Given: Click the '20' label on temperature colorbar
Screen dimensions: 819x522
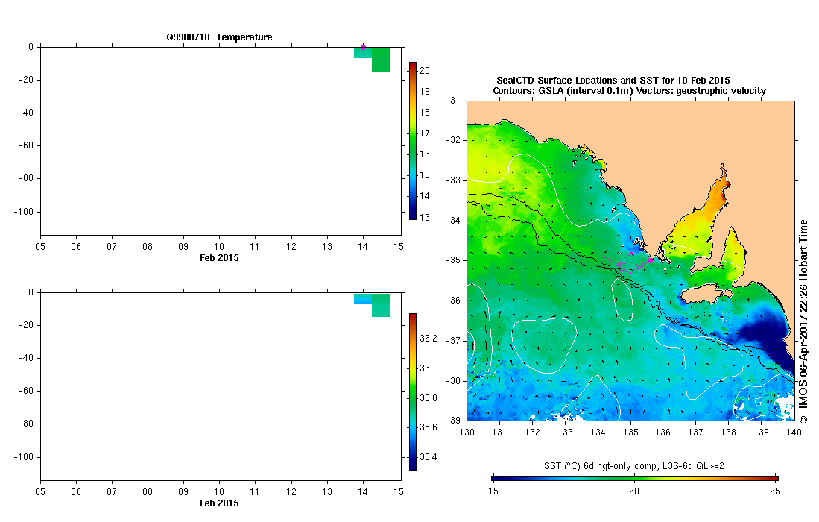Looking at the screenshot, I should pos(425,71).
